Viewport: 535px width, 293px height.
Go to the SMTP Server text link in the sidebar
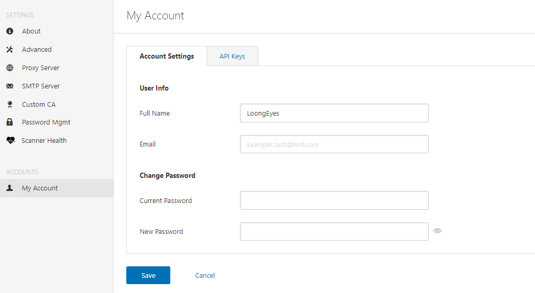[41, 86]
